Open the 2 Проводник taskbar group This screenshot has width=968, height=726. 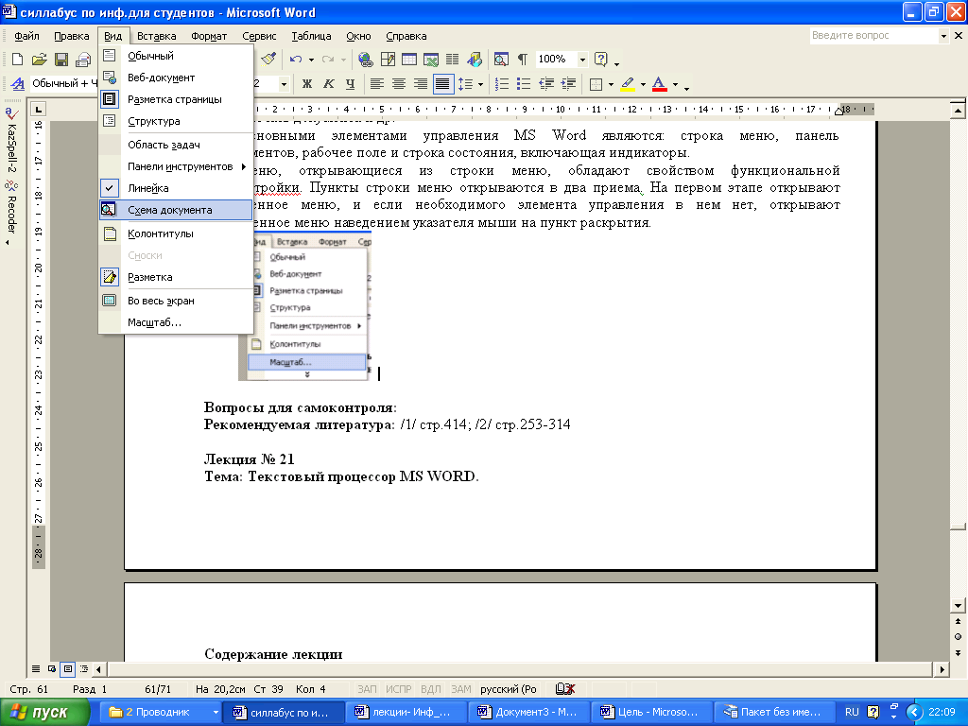coord(160,712)
